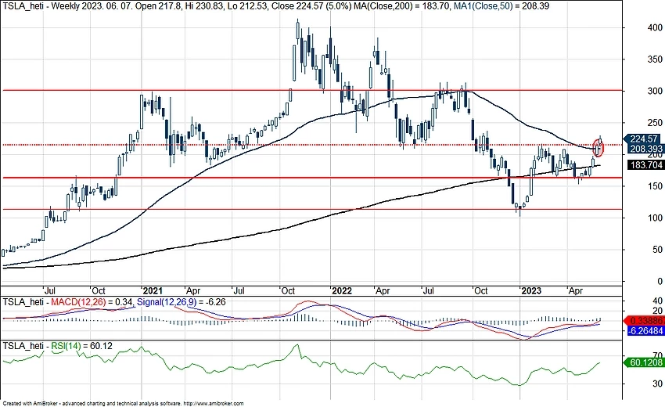Click the red 0.33886 MACD value label
Image resolution: width=665 pixels, height=407 pixels.
point(645,321)
